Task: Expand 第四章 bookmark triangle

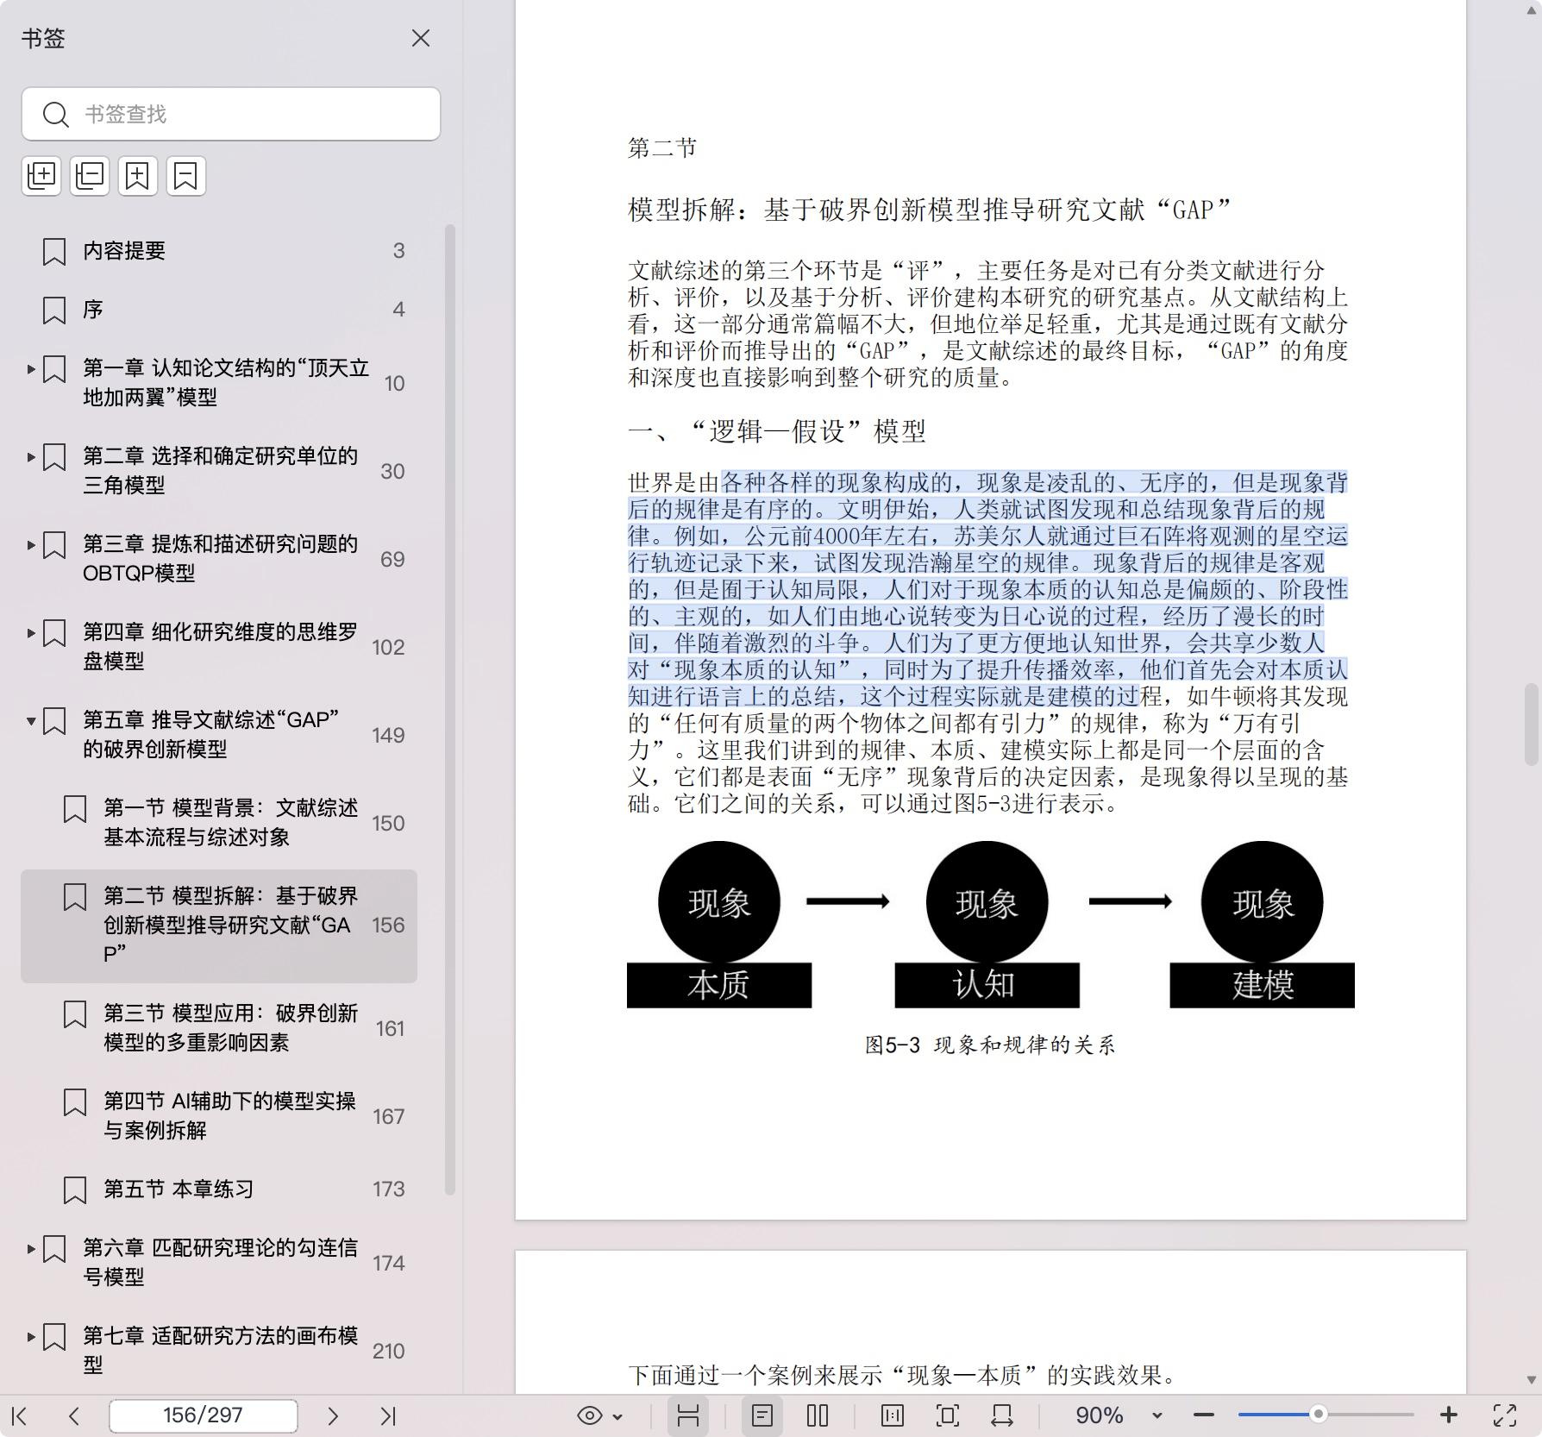Action: (x=31, y=633)
